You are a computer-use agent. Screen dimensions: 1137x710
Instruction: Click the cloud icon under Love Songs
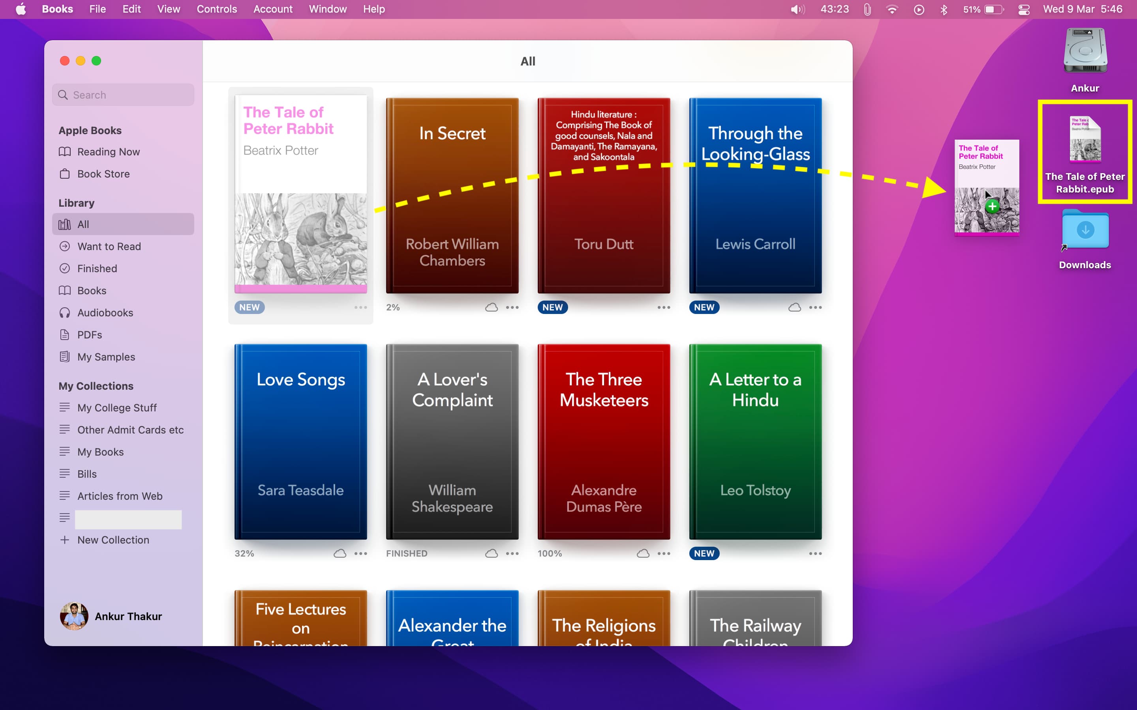point(340,553)
